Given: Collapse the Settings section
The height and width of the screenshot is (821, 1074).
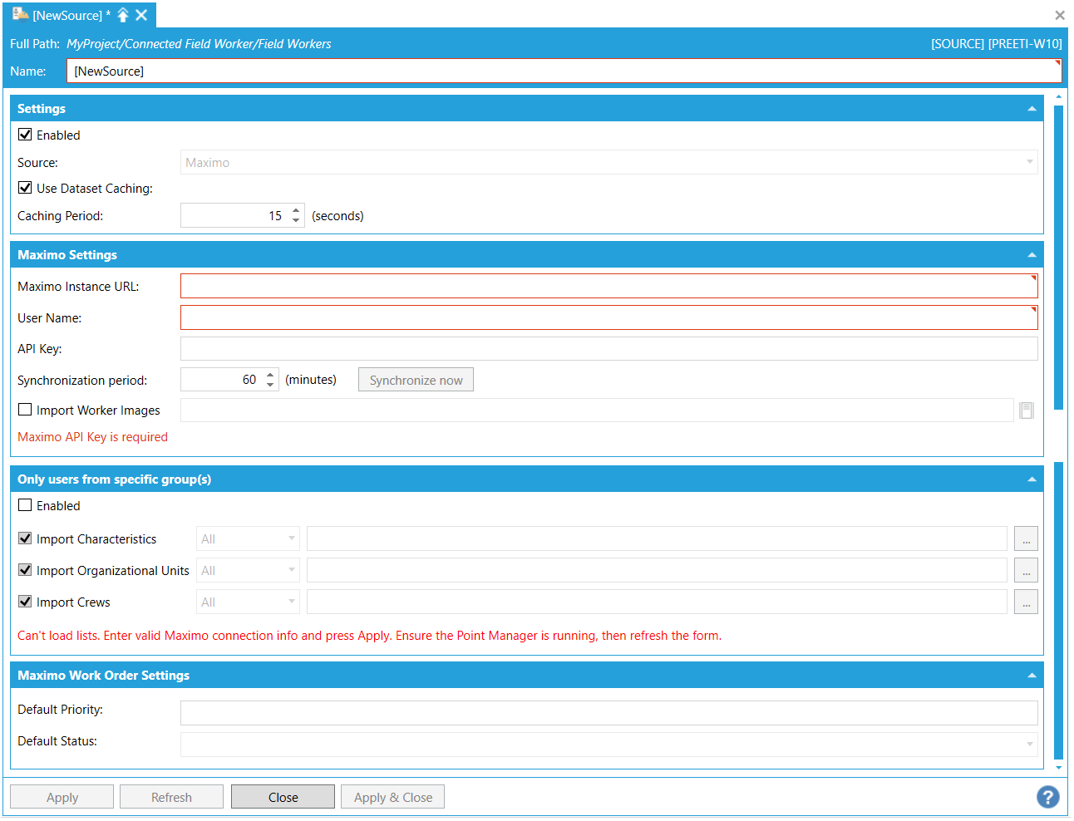Looking at the screenshot, I should [x=1032, y=109].
